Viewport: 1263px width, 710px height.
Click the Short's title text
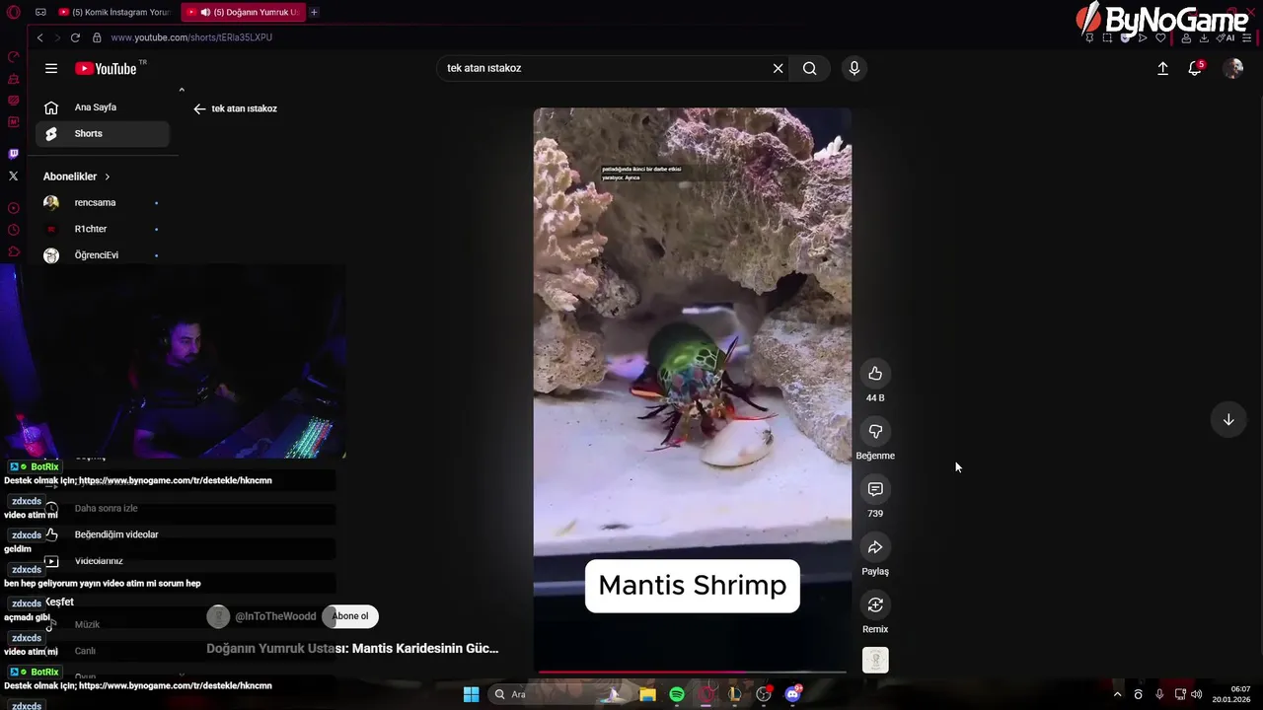coord(352,649)
